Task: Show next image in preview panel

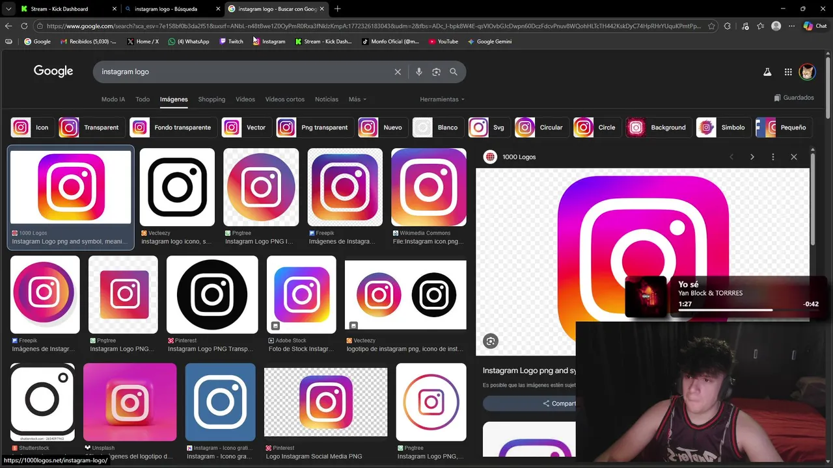Action: 752,157
